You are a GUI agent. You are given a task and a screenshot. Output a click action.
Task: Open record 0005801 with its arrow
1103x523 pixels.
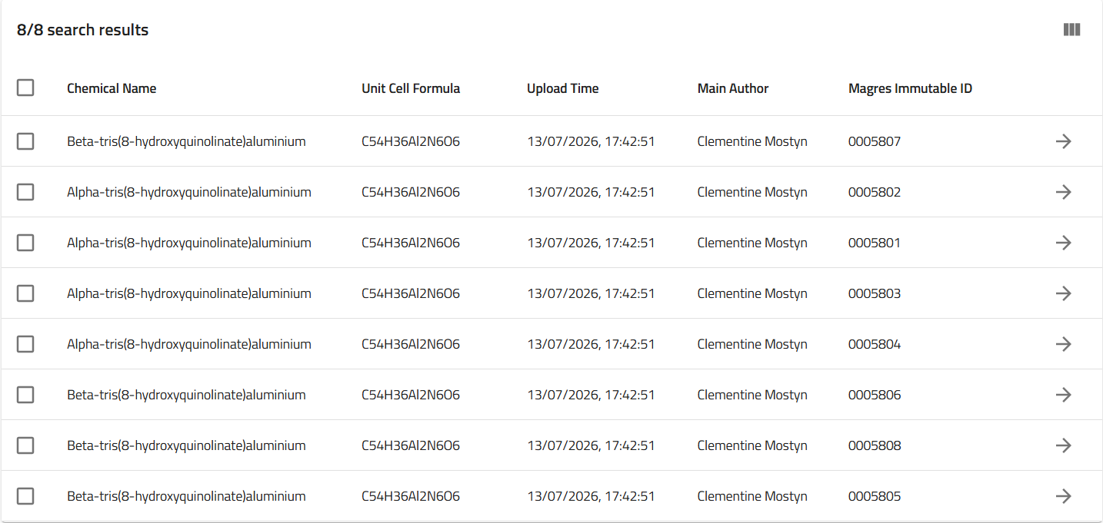point(1064,243)
